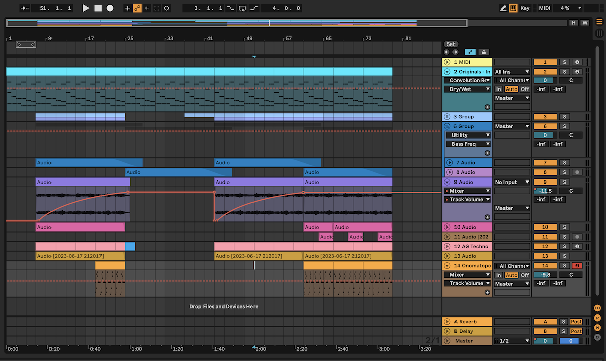
Task: Open Key Map Mode
Action: coord(525,8)
